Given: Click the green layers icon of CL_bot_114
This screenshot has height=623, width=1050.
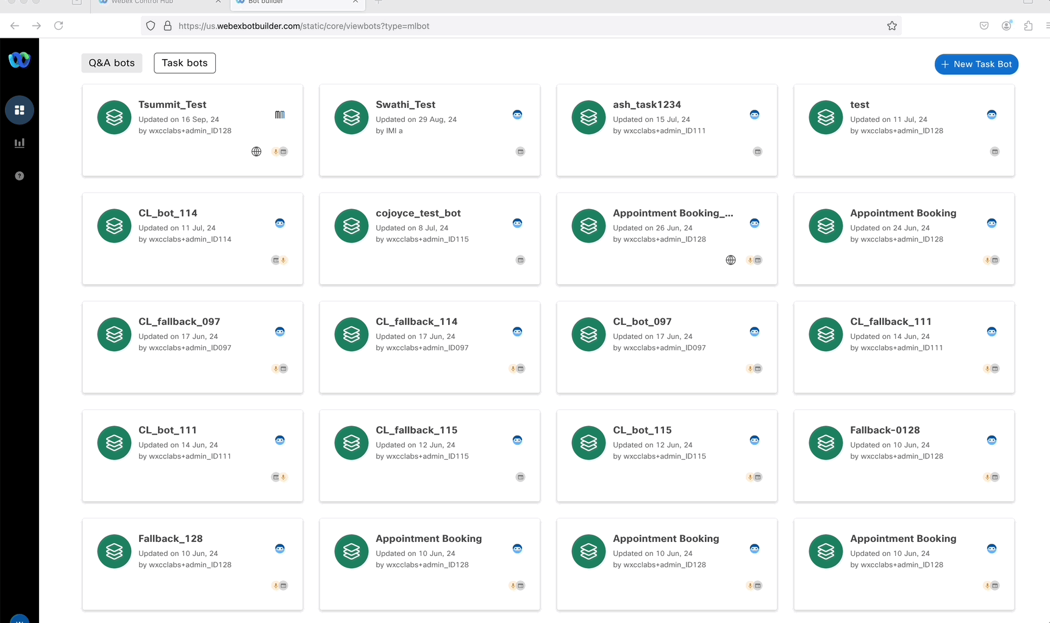Looking at the screenshot, I should coord(114,226).
